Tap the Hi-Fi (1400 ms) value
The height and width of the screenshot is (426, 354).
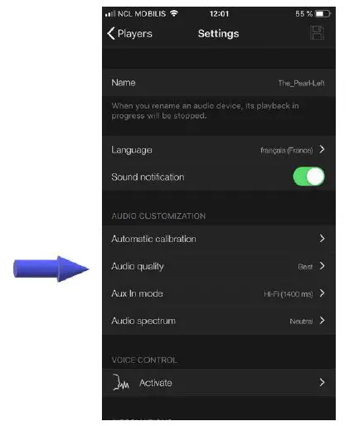coord(289,294)
